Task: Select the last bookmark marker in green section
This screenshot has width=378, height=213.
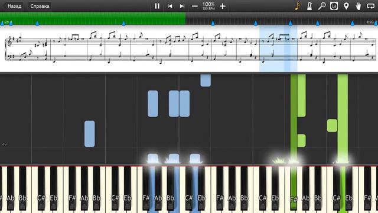Action: [123, 23]
